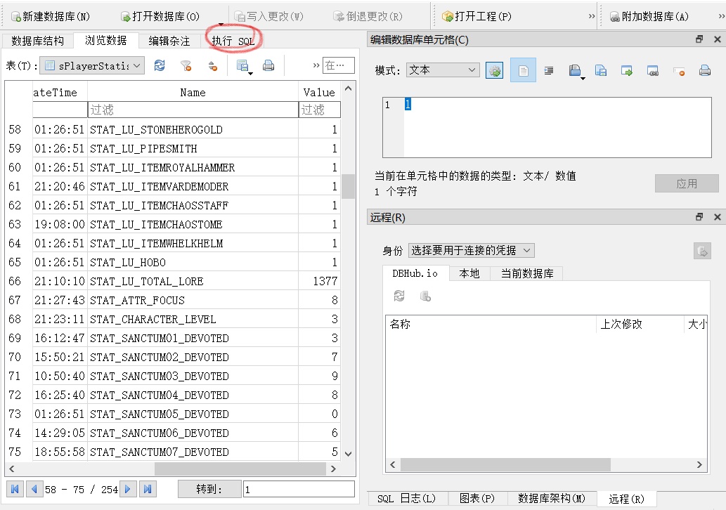Expand the 身份 credentials dropdown
This screenshot has height=510, width=726.
(472, 250)
